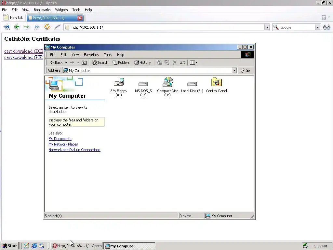This screenshot has width=333, height=250.
Task: Open My Computer Help menu
Action: 120,55
